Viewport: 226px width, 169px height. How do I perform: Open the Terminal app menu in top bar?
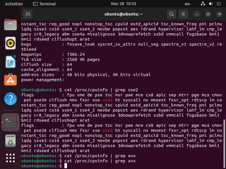(44, 4)
